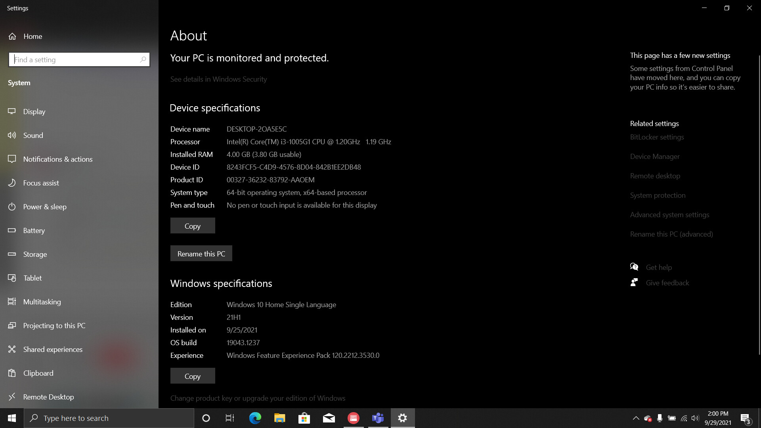Select the Power & sleep icon
The height and width of the screenshot is (428, 761).
point(12,206)
